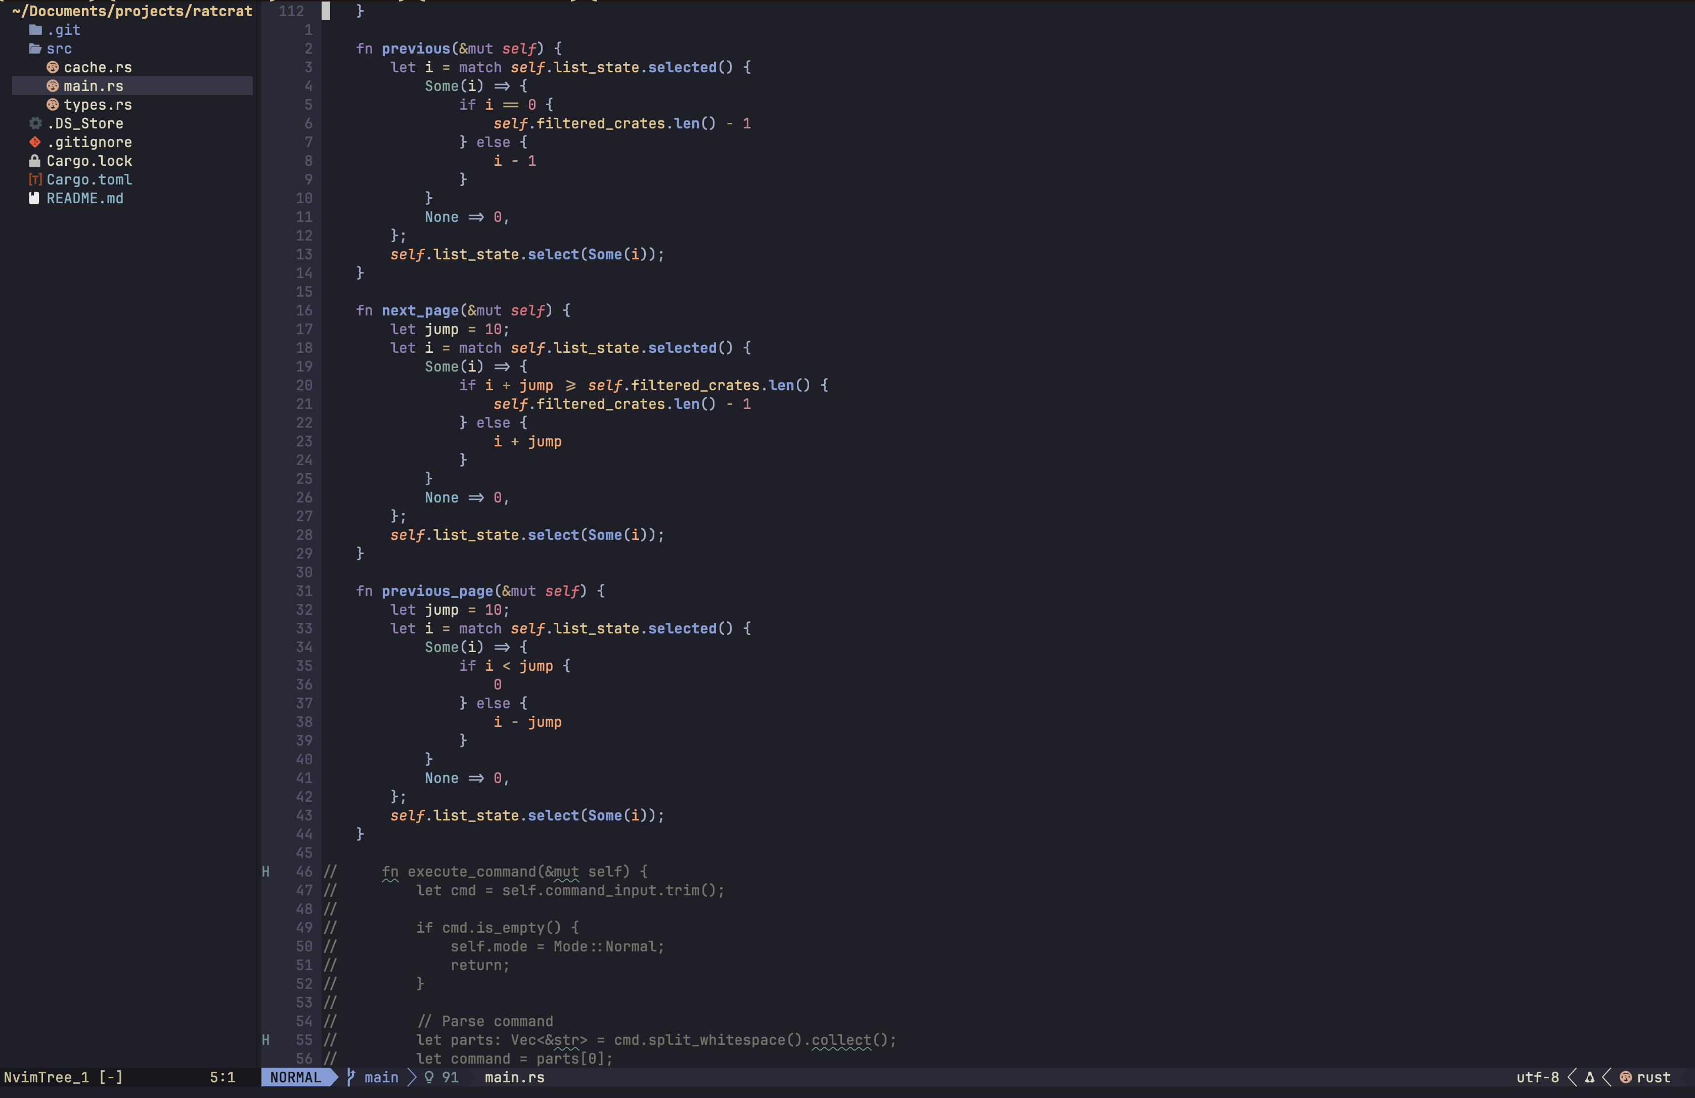Click the git branch icon in the statusline
The image size is (1695, 1098).
click(x=350, y=1077)
